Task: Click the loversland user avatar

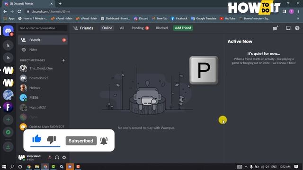Action: 21,157
